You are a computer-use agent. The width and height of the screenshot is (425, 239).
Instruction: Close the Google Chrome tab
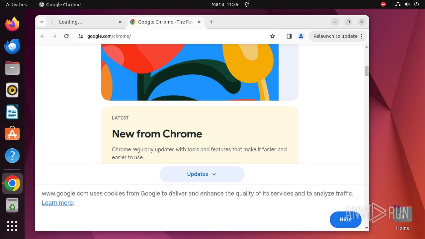click(199, 22)
